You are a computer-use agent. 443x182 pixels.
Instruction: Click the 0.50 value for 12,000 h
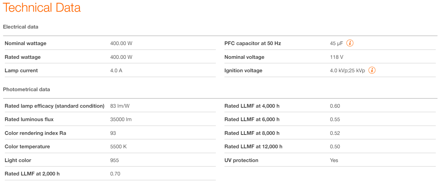[x=335, y=147]
